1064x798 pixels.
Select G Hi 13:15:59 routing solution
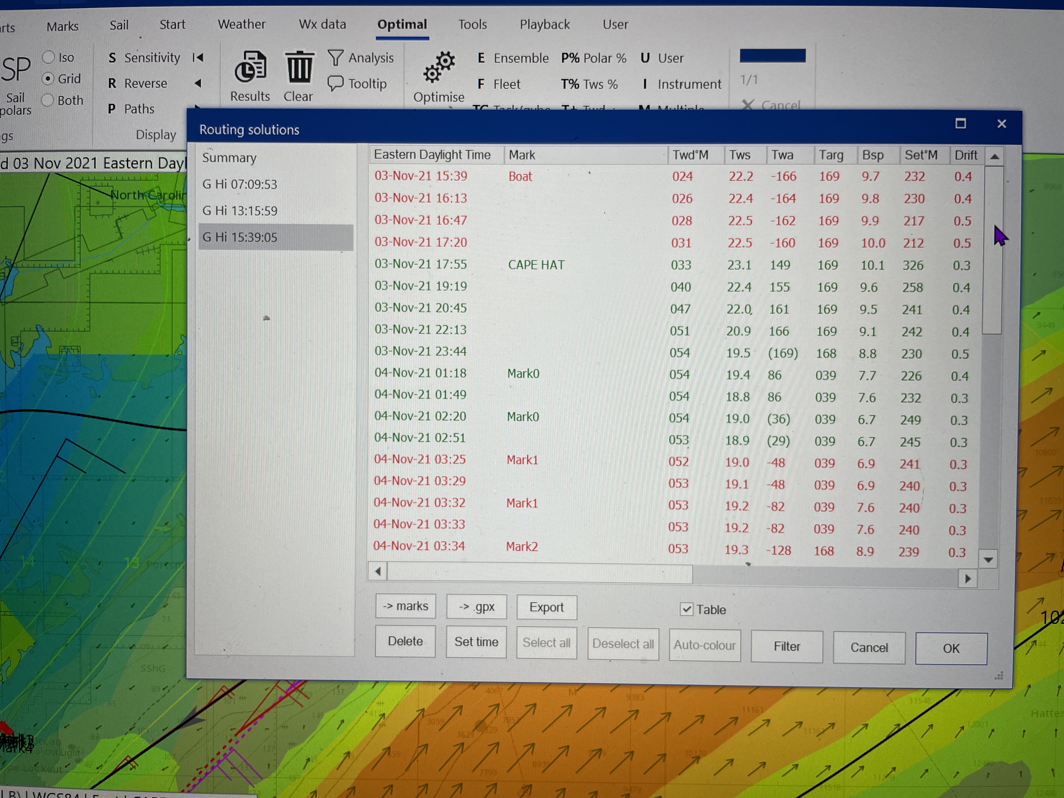240,211
